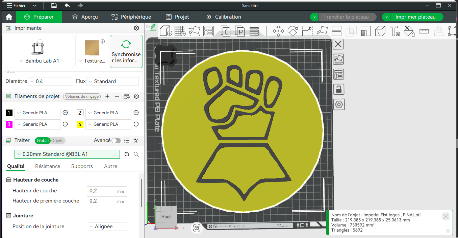Auto-orient objects on this plate side icon
This screenshot has height=238, width=458.
coord(338,59)
